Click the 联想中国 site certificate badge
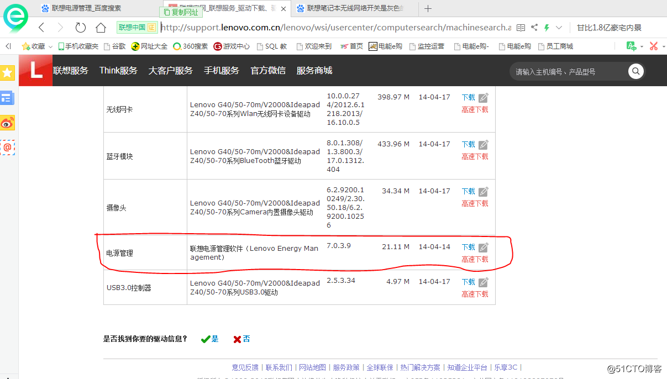Image resolution: width=667 pixels, height=379 pixels. coord(137,28)
